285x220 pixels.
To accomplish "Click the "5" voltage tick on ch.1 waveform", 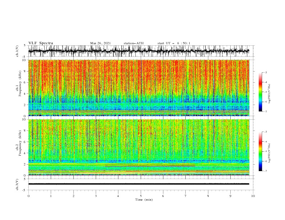I will pos(25,45).
